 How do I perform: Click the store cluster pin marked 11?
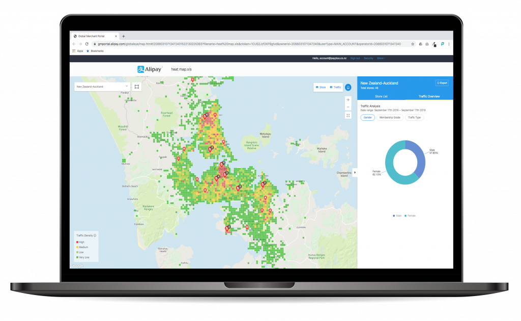coord(222,165)
